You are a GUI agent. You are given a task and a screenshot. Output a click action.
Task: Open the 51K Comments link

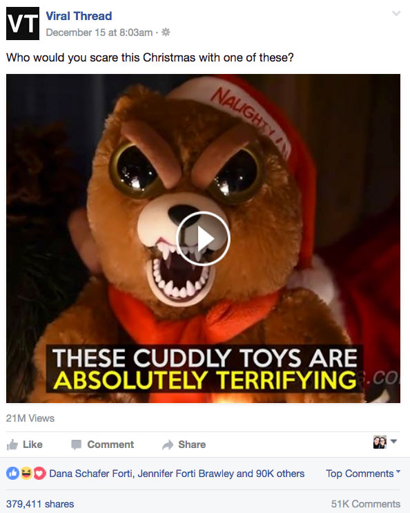[366, 504]
